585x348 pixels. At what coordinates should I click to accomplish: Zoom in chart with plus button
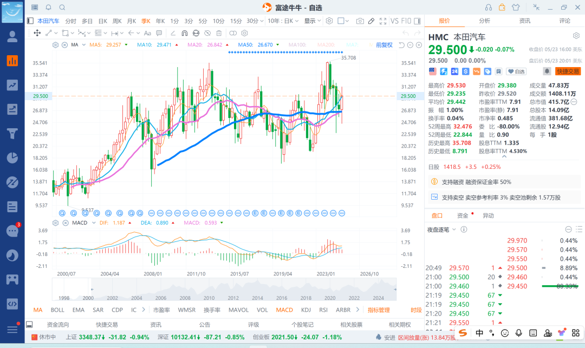coord(419,45)
